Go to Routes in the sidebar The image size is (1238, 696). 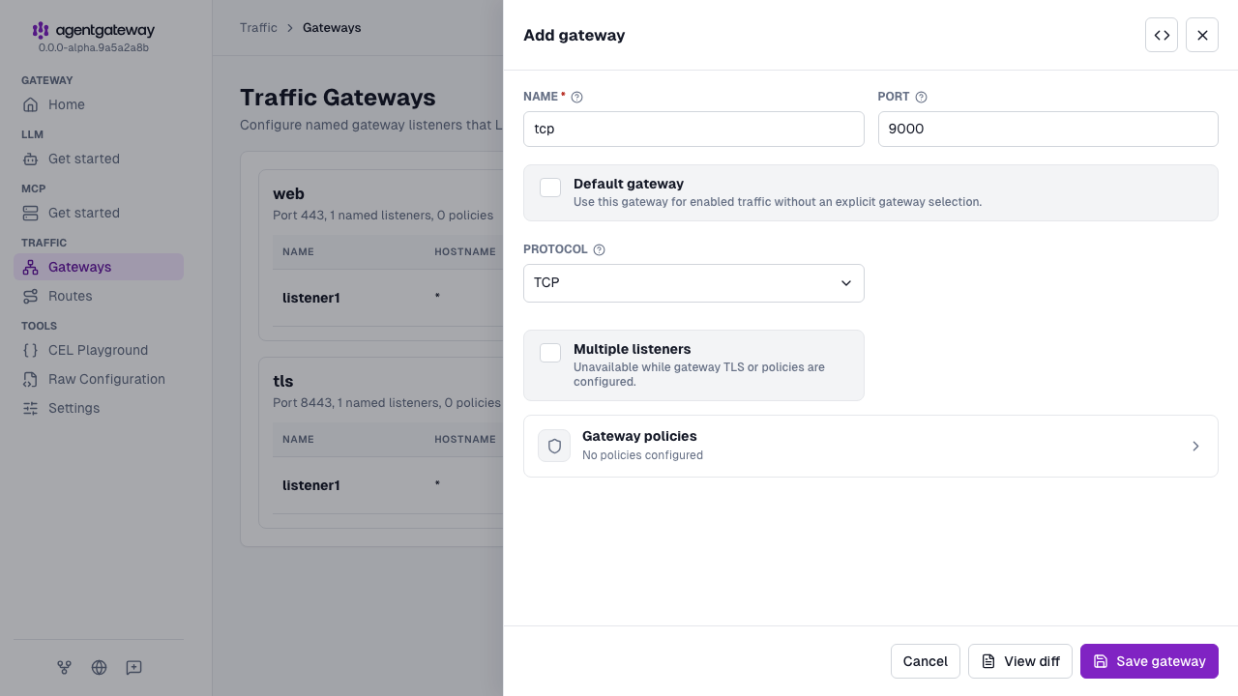click(x=99, y=296)
